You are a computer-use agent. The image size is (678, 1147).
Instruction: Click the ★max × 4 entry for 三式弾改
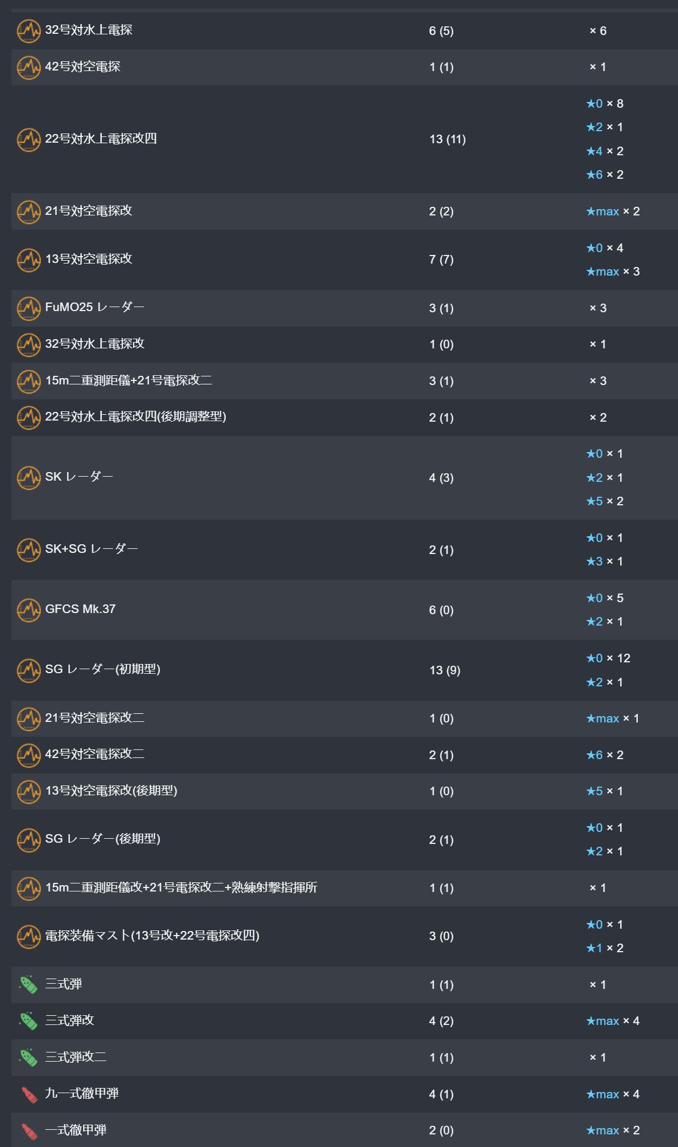pyautogui.click(x=613, y=1021)
